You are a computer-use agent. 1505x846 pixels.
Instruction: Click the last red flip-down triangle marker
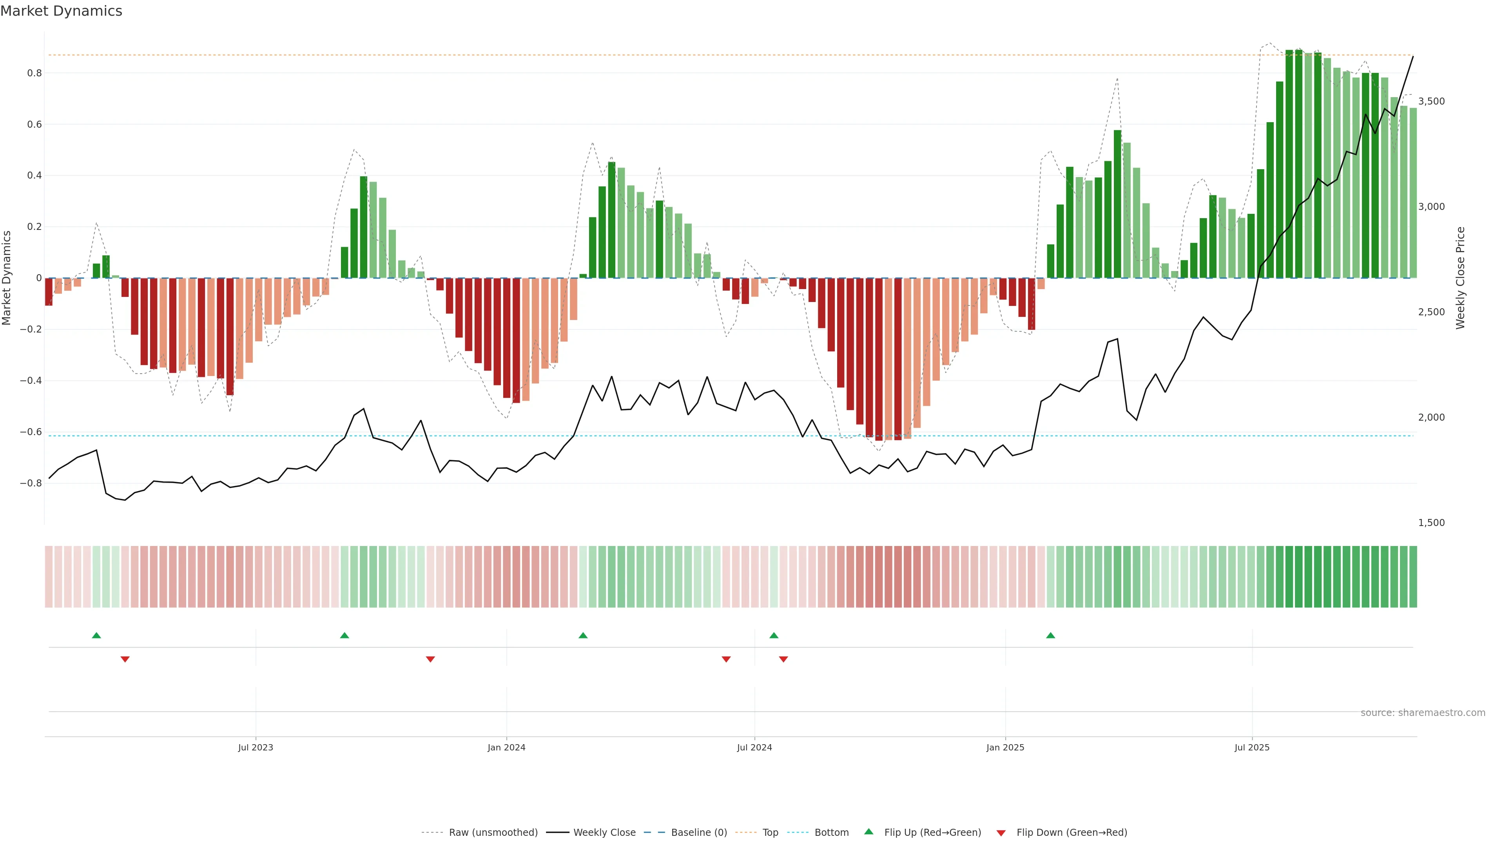pos(783,659)
